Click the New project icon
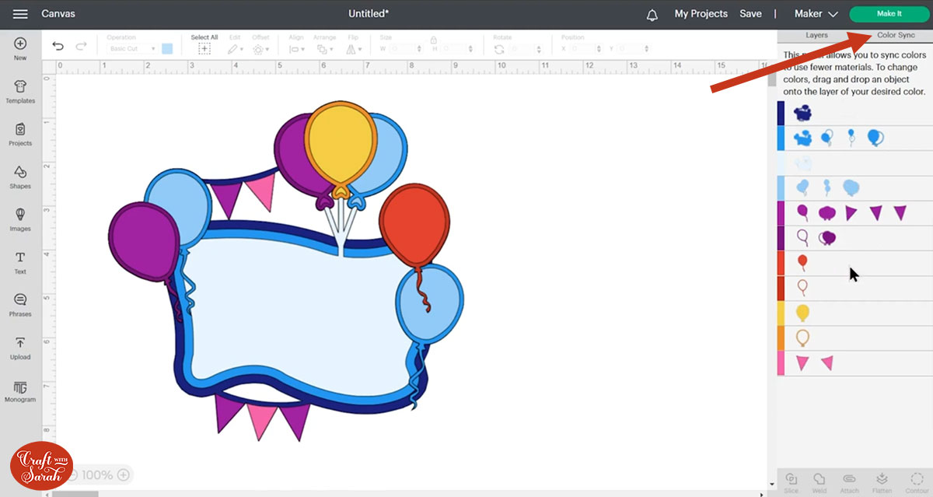This screenshot has height=497, width=933. pyautogui.click(x=20, y=48)
